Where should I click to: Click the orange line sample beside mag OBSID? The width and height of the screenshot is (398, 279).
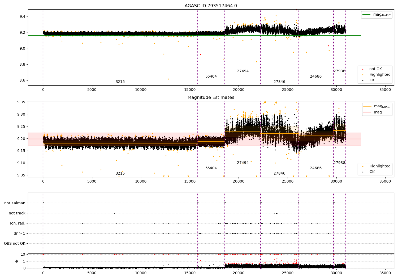pos(367,106)
